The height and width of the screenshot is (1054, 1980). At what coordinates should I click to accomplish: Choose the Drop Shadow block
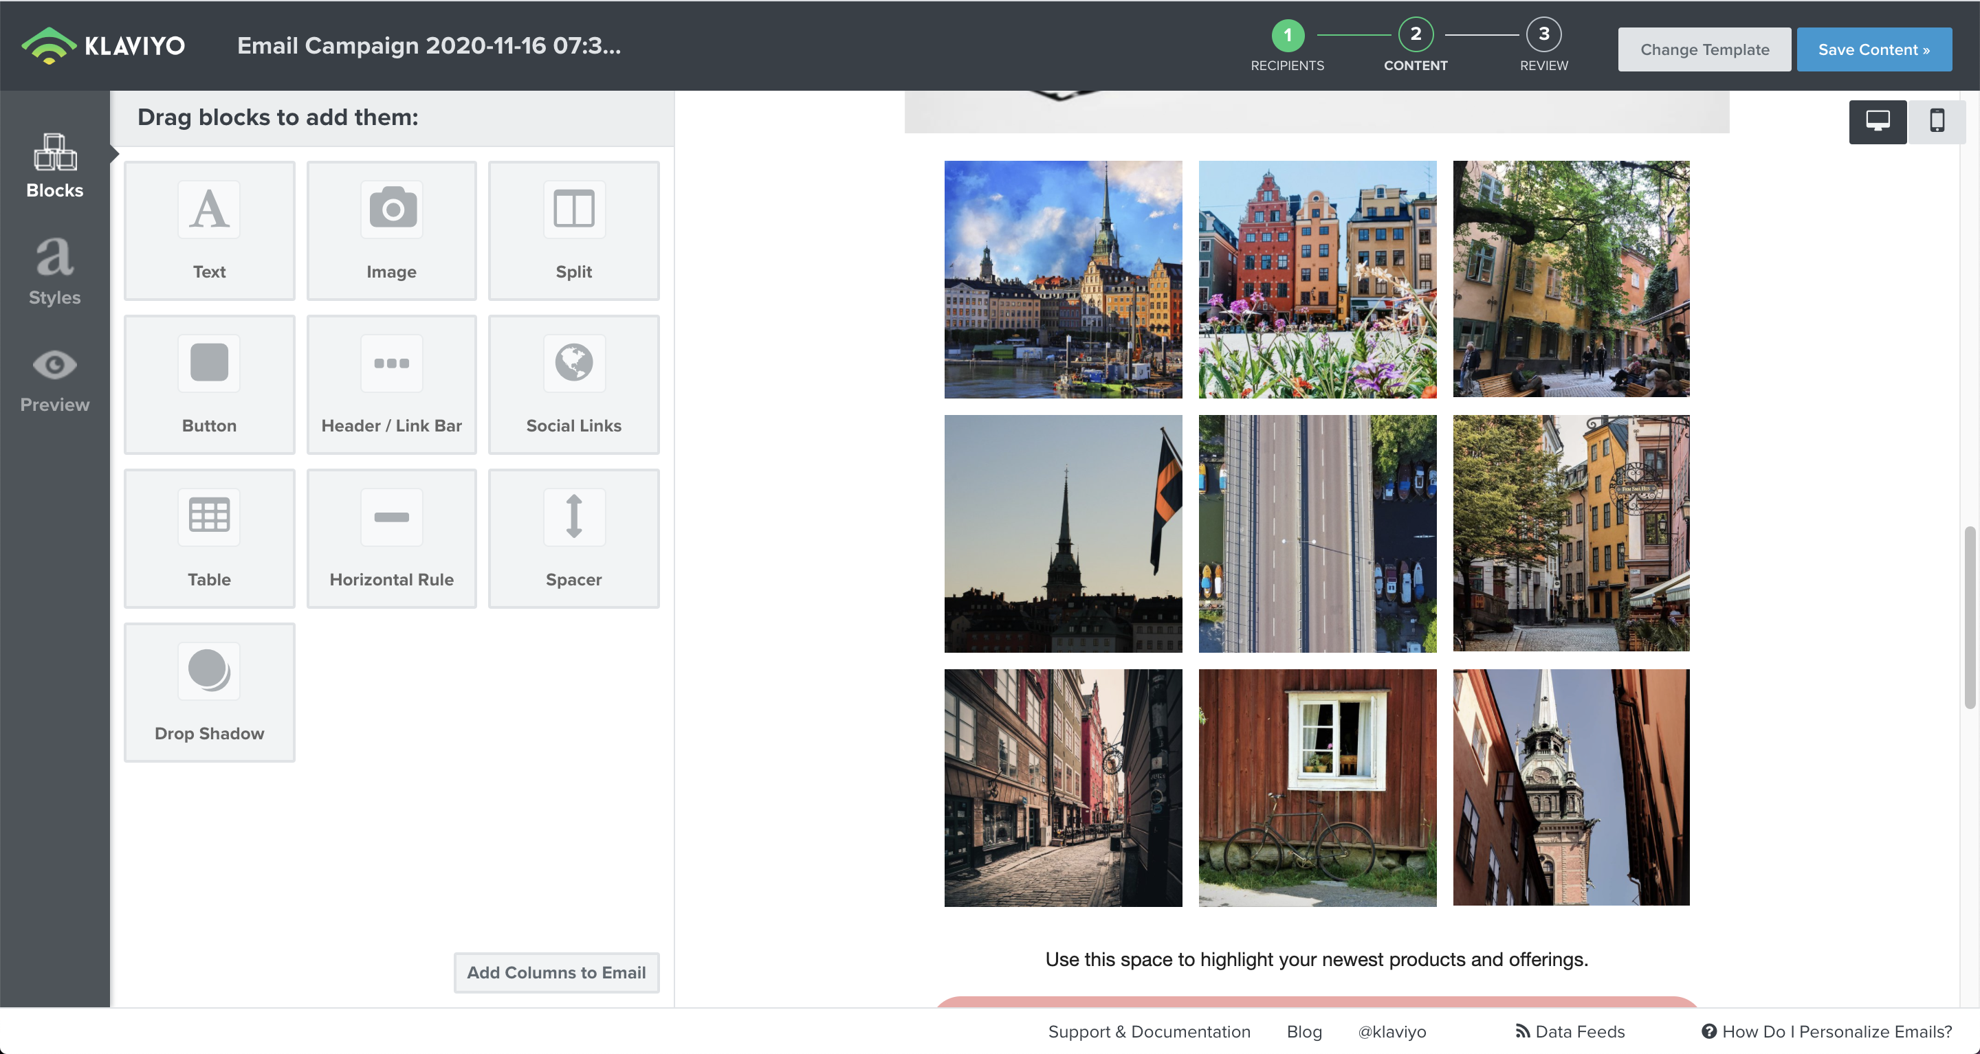coord(209,691)
